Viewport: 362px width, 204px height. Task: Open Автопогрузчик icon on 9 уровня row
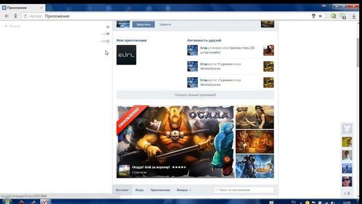(269, 66)
